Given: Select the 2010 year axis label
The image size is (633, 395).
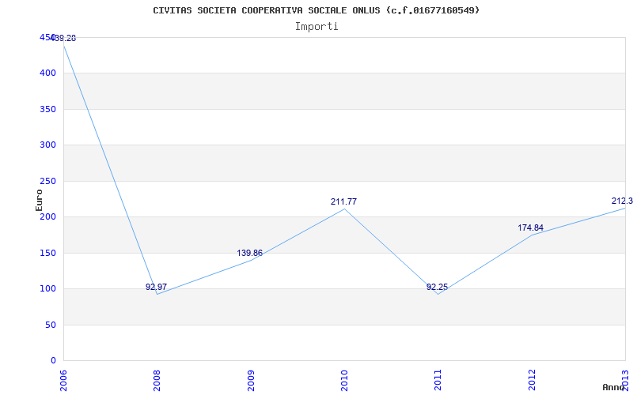Looking at the screenshot, I should [344, 380].
